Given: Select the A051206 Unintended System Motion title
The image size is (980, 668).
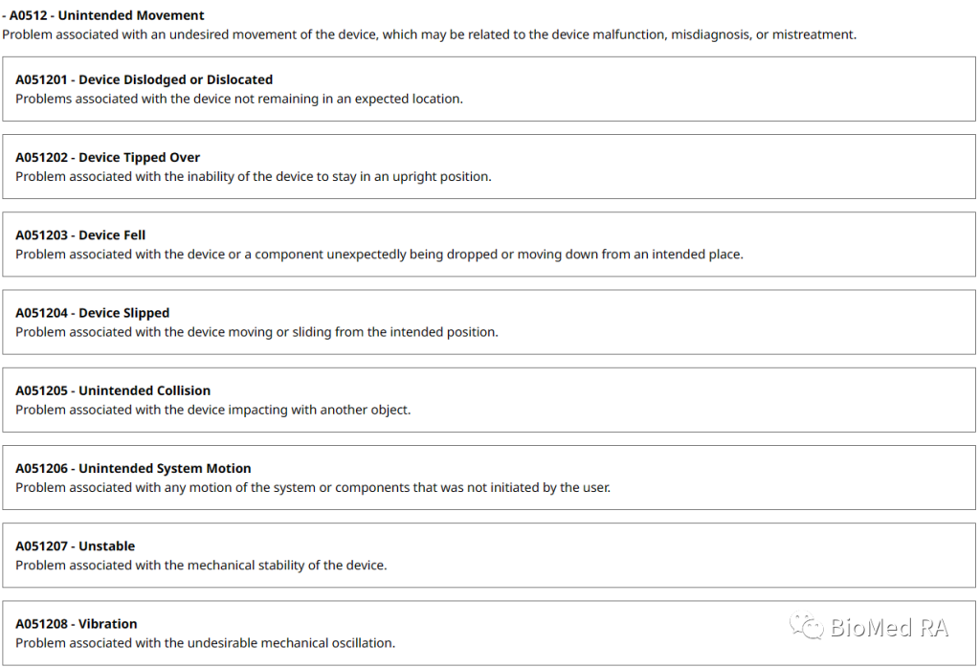Looking at the screenshot, I should pyautogui.click(x=133, y=469).
